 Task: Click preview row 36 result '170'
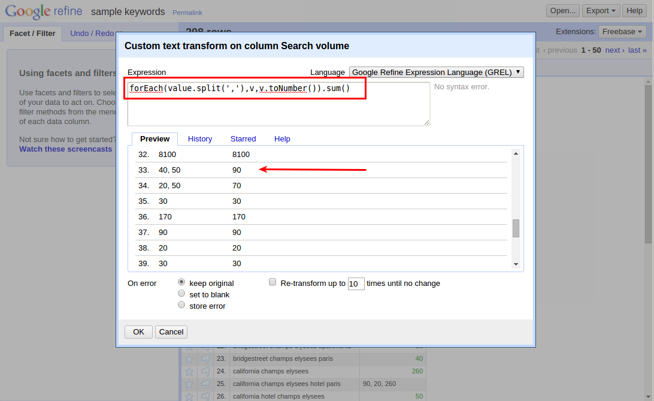238,216
